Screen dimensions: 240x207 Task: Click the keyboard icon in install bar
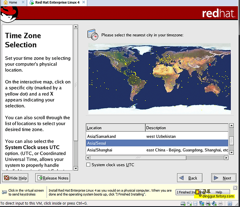[4, 192]
